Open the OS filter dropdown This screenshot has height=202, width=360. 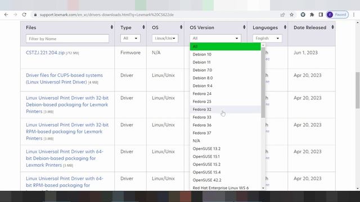click(x=165, y=38)
